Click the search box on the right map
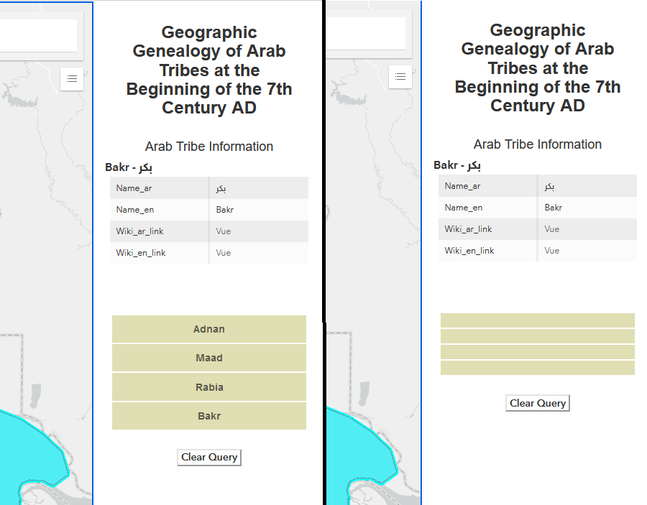This screenshot has width=647, height=505. (x=367, y=33)
